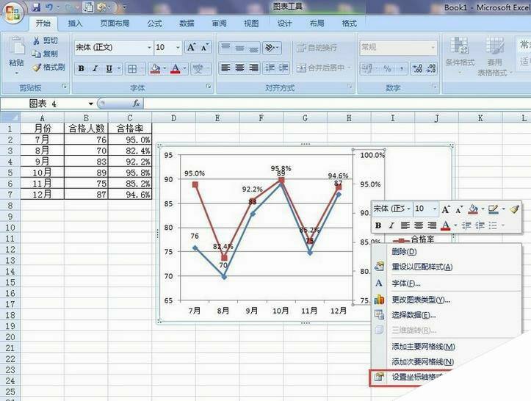
Task: Open fill color dropdown arrow in ribbon
Action: pyautogui.click(x=165, y=69)
